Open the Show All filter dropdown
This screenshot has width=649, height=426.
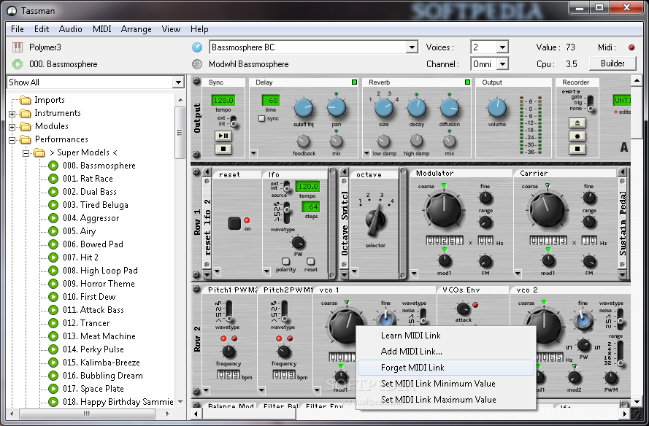coord(178,82)
